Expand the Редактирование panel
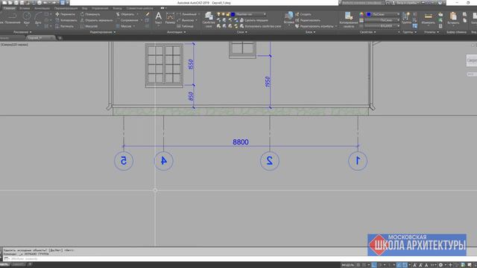Viewport: 477px width, 268px height. [x=103, y=32]
